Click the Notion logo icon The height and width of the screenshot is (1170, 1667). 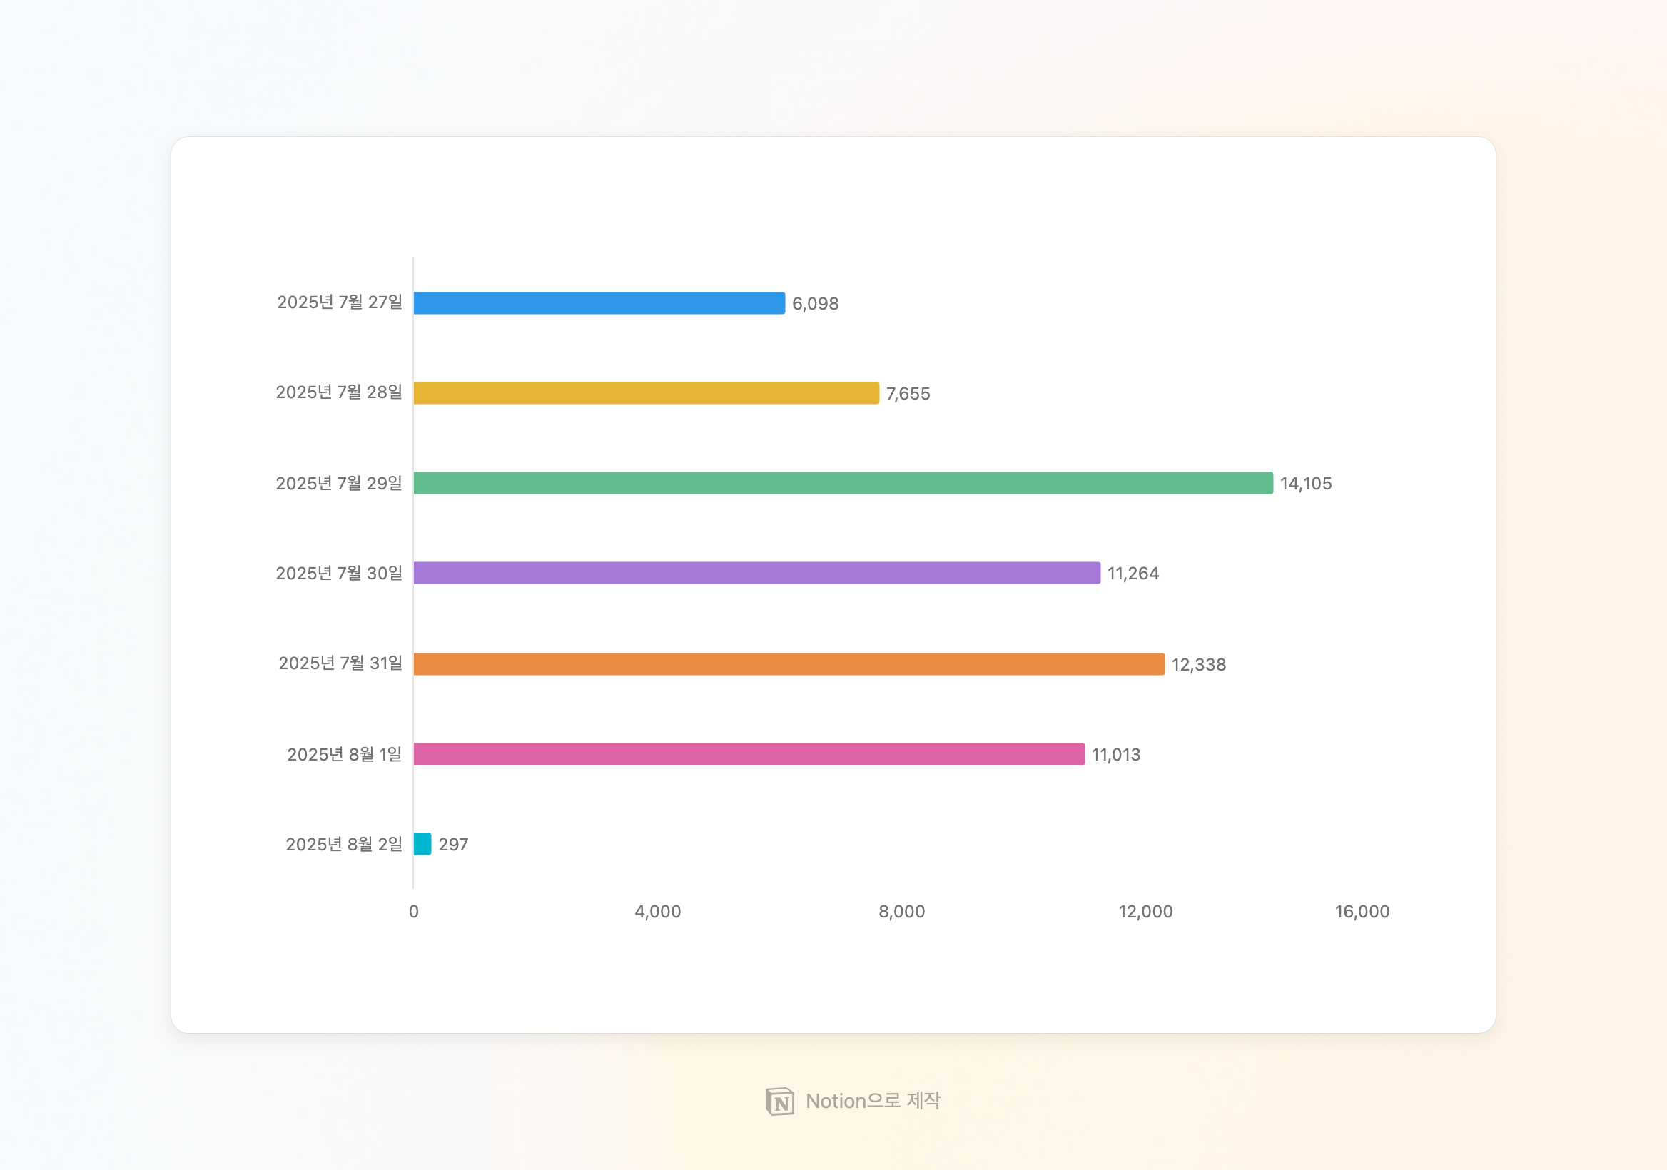(x=779, y=1101)
